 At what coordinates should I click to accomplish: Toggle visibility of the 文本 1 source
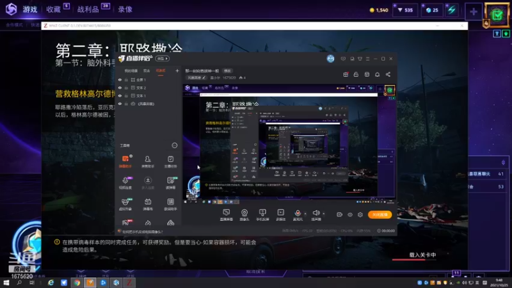120,95
